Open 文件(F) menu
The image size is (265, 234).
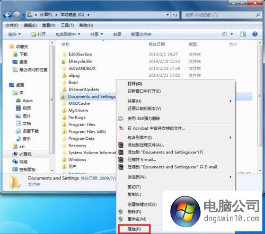tap(12, 25)
